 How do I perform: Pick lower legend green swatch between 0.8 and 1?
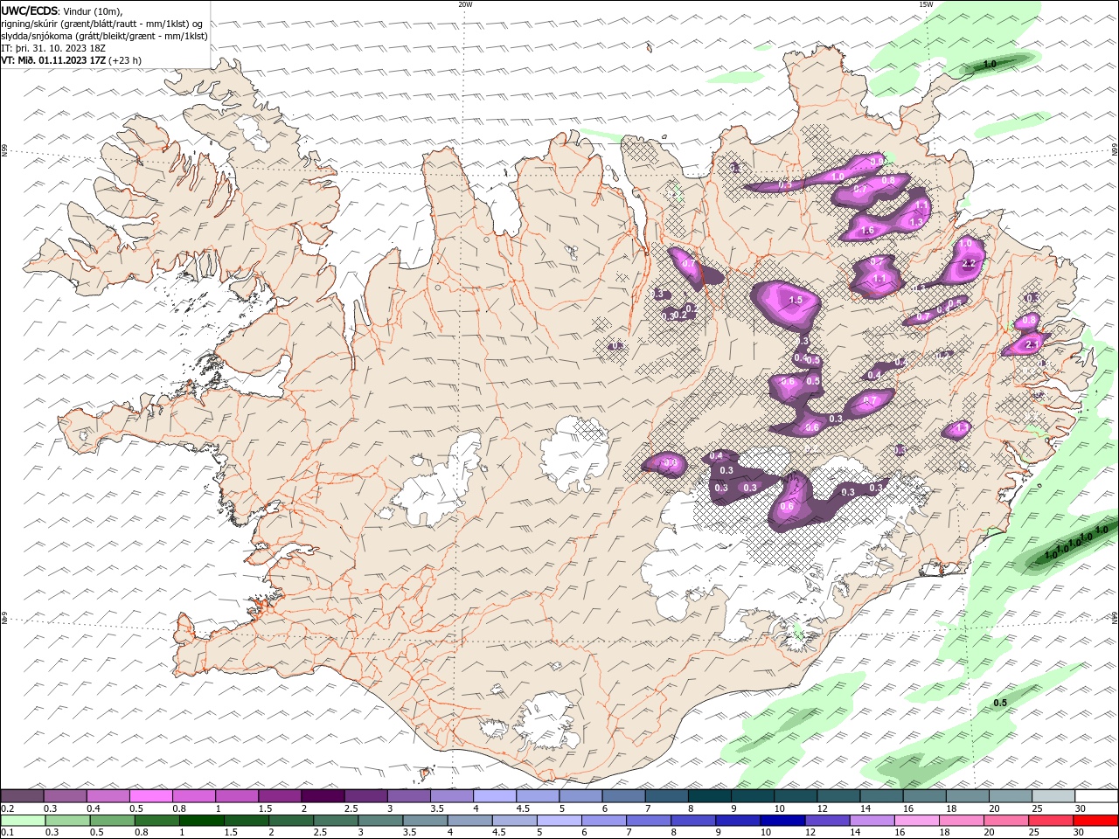click(x=157, y=821)
